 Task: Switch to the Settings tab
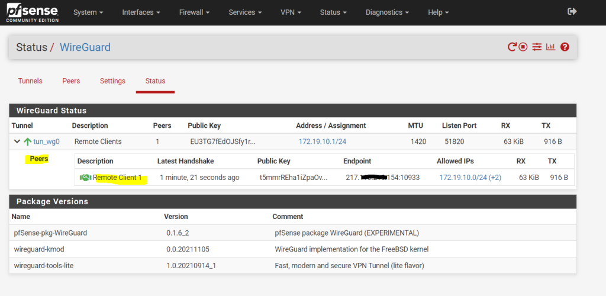pos(112,81)
